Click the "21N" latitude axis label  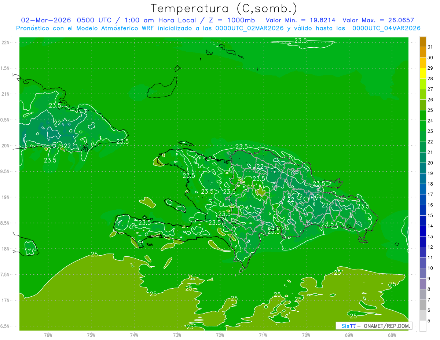pos(6,94)
